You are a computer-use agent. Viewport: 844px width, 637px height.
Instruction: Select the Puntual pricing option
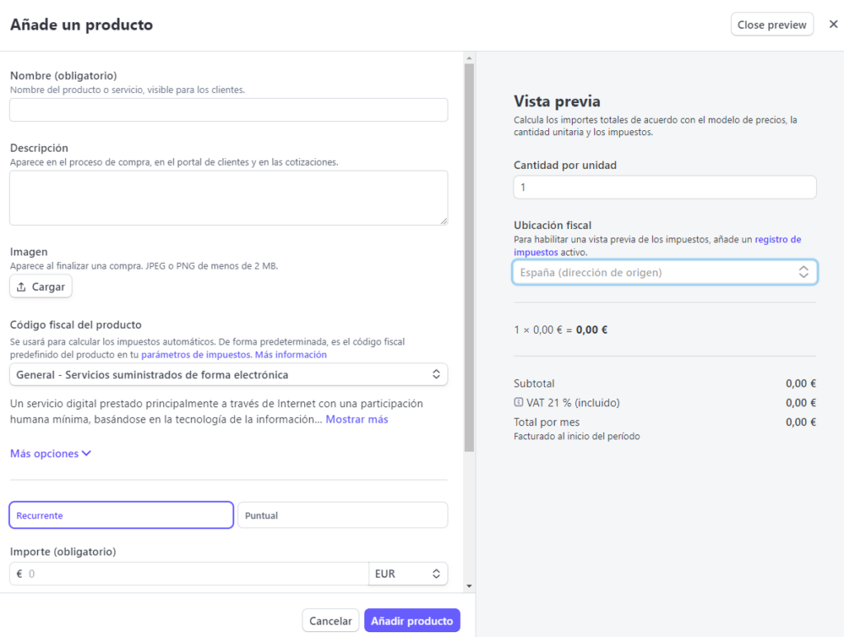coord(342,515)
